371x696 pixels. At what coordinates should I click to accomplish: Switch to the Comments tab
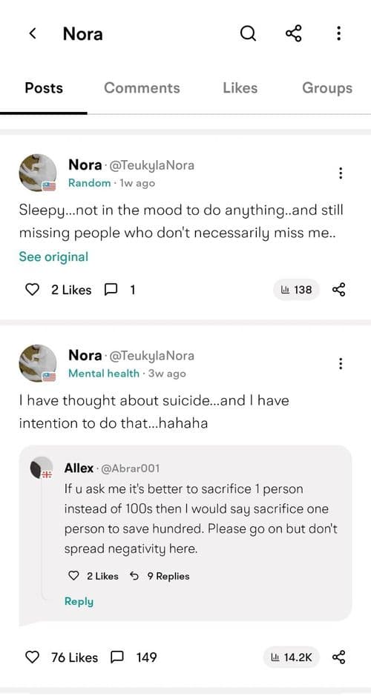(142, 88)
